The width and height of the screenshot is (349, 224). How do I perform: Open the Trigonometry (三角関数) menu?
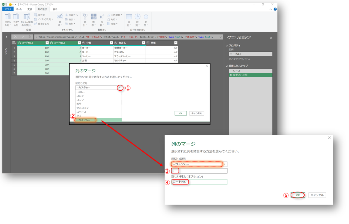coord(114,15)
